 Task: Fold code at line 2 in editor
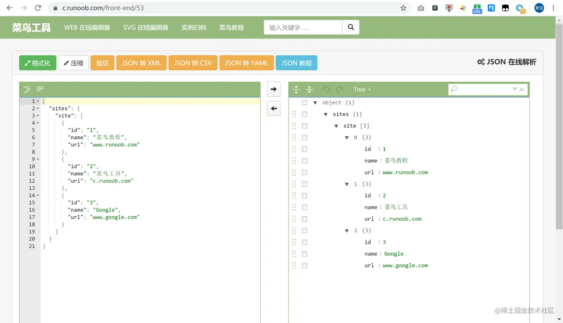point(38,109)
